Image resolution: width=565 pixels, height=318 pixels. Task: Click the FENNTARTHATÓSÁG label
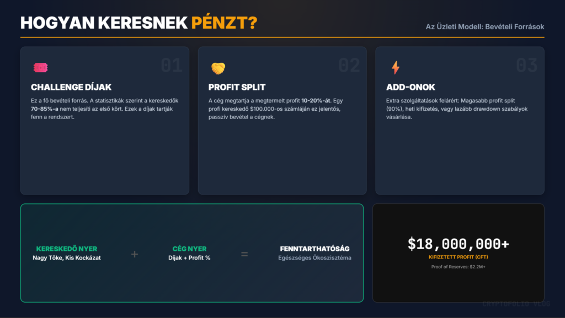(x=315, y=249)
